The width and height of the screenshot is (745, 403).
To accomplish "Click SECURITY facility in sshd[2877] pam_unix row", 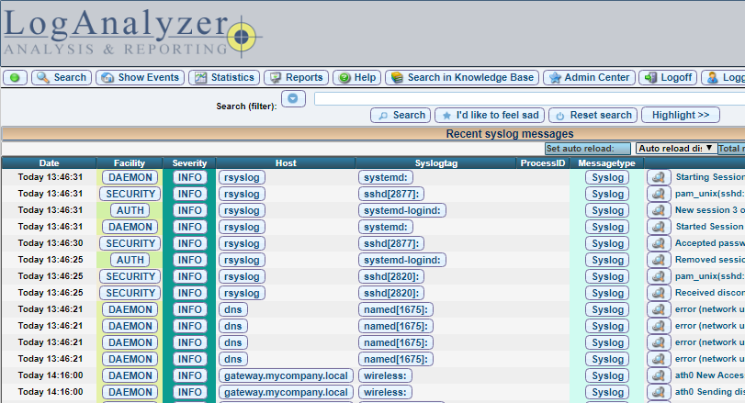I will pos(130,194).
